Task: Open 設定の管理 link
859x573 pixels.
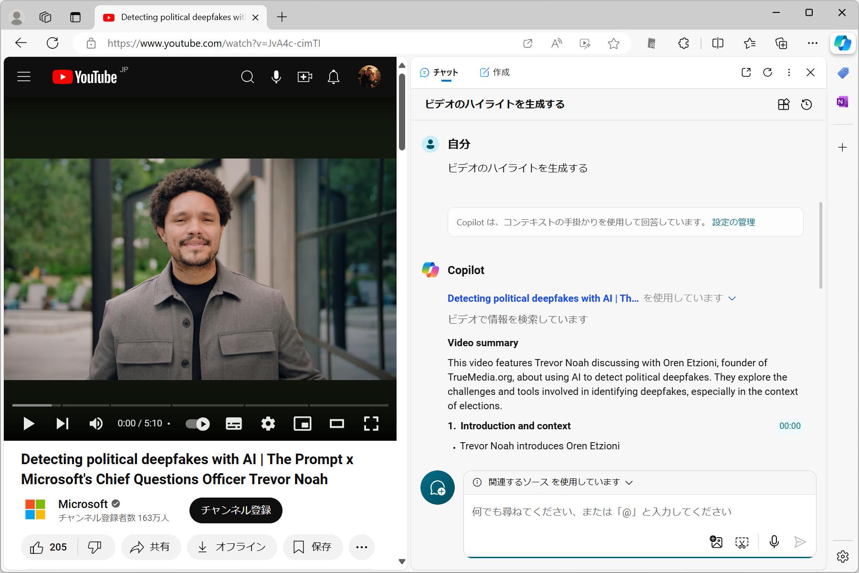Action: tap(733, 223)
